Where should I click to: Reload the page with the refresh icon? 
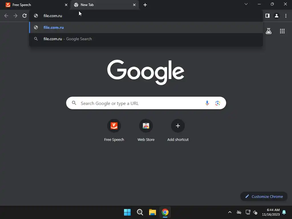coord(25,16)
